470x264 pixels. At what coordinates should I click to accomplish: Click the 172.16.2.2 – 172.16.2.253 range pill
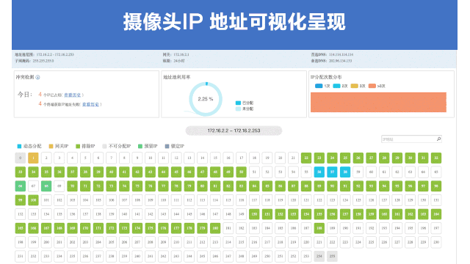pyautogui.click(x=234, y=131)
